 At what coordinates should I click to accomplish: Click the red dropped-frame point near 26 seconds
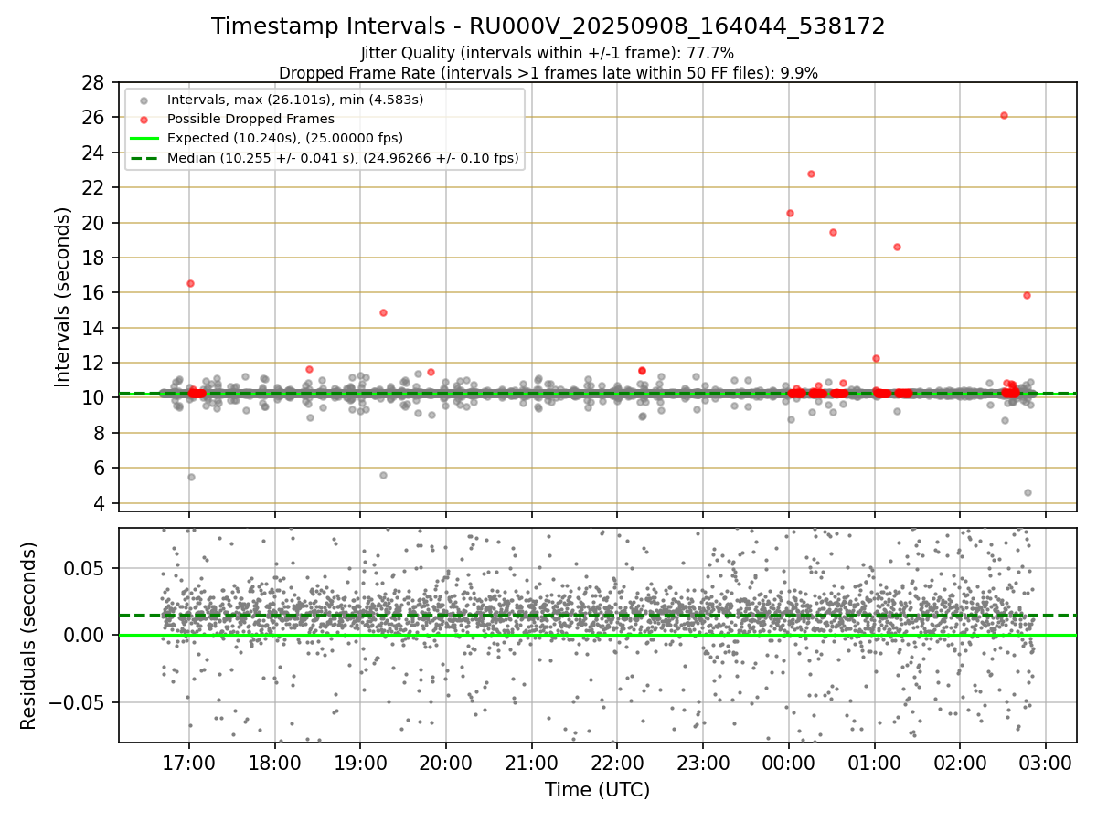1004,115
